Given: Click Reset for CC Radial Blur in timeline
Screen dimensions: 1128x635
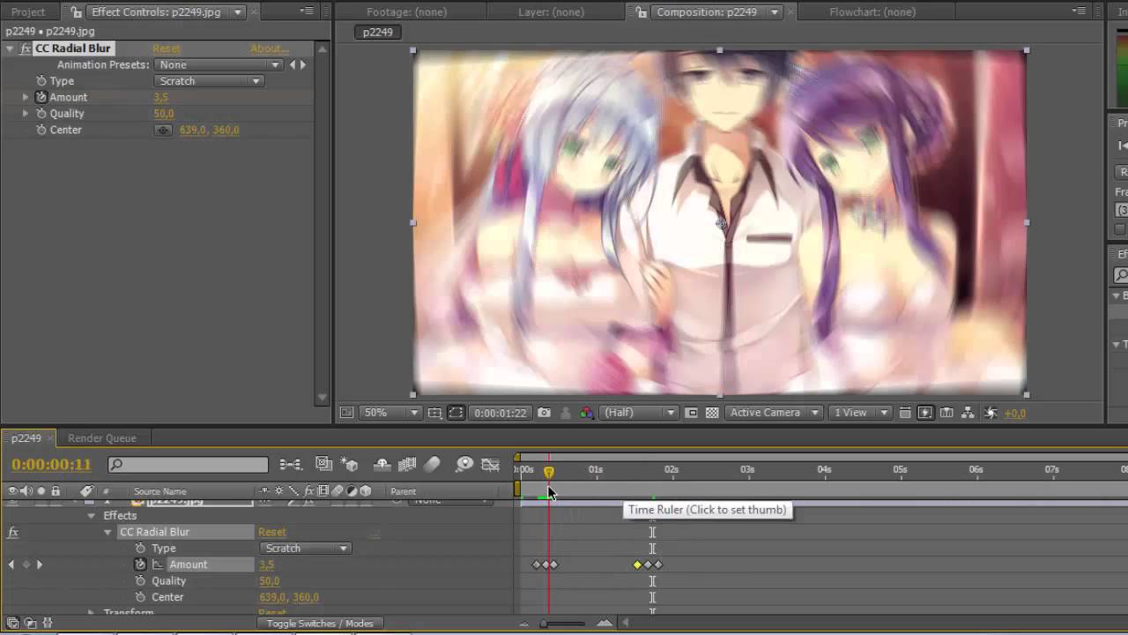Looking at the screenshot, I should click(x=272, y=532).
